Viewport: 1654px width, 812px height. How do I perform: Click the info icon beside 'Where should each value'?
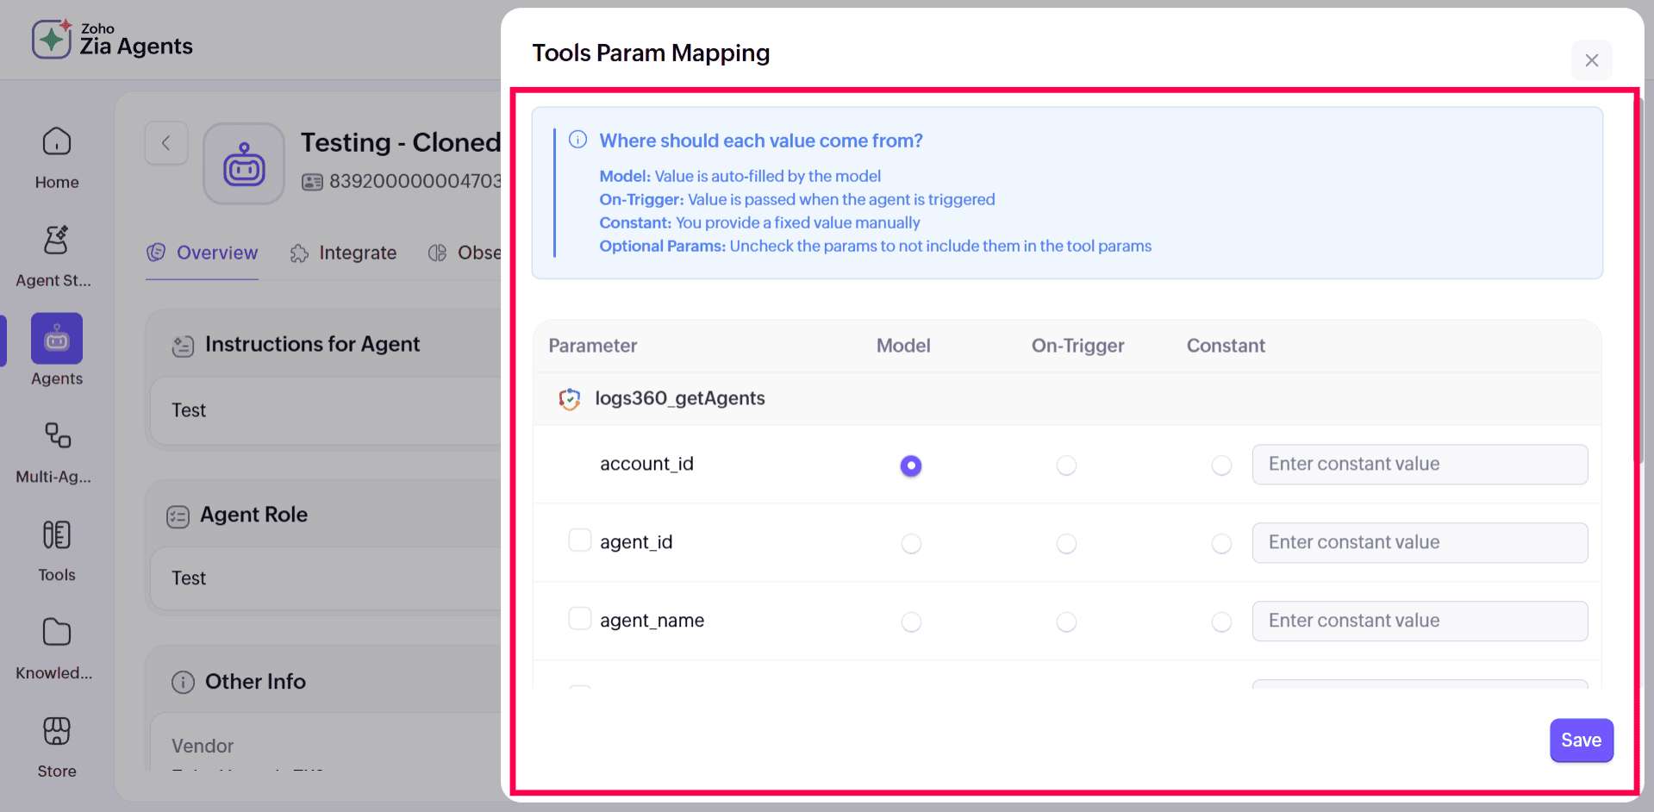[x=578, y=140]
